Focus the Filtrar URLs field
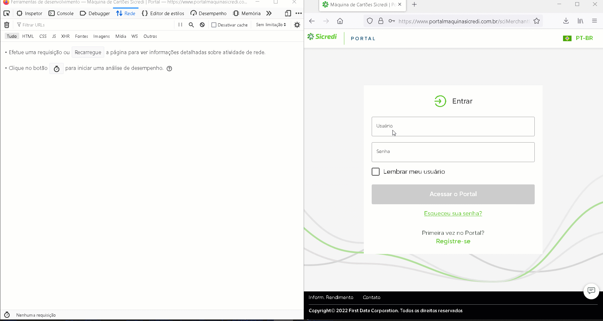This screenshot has width=603, height=321. (x=94, y=25)
